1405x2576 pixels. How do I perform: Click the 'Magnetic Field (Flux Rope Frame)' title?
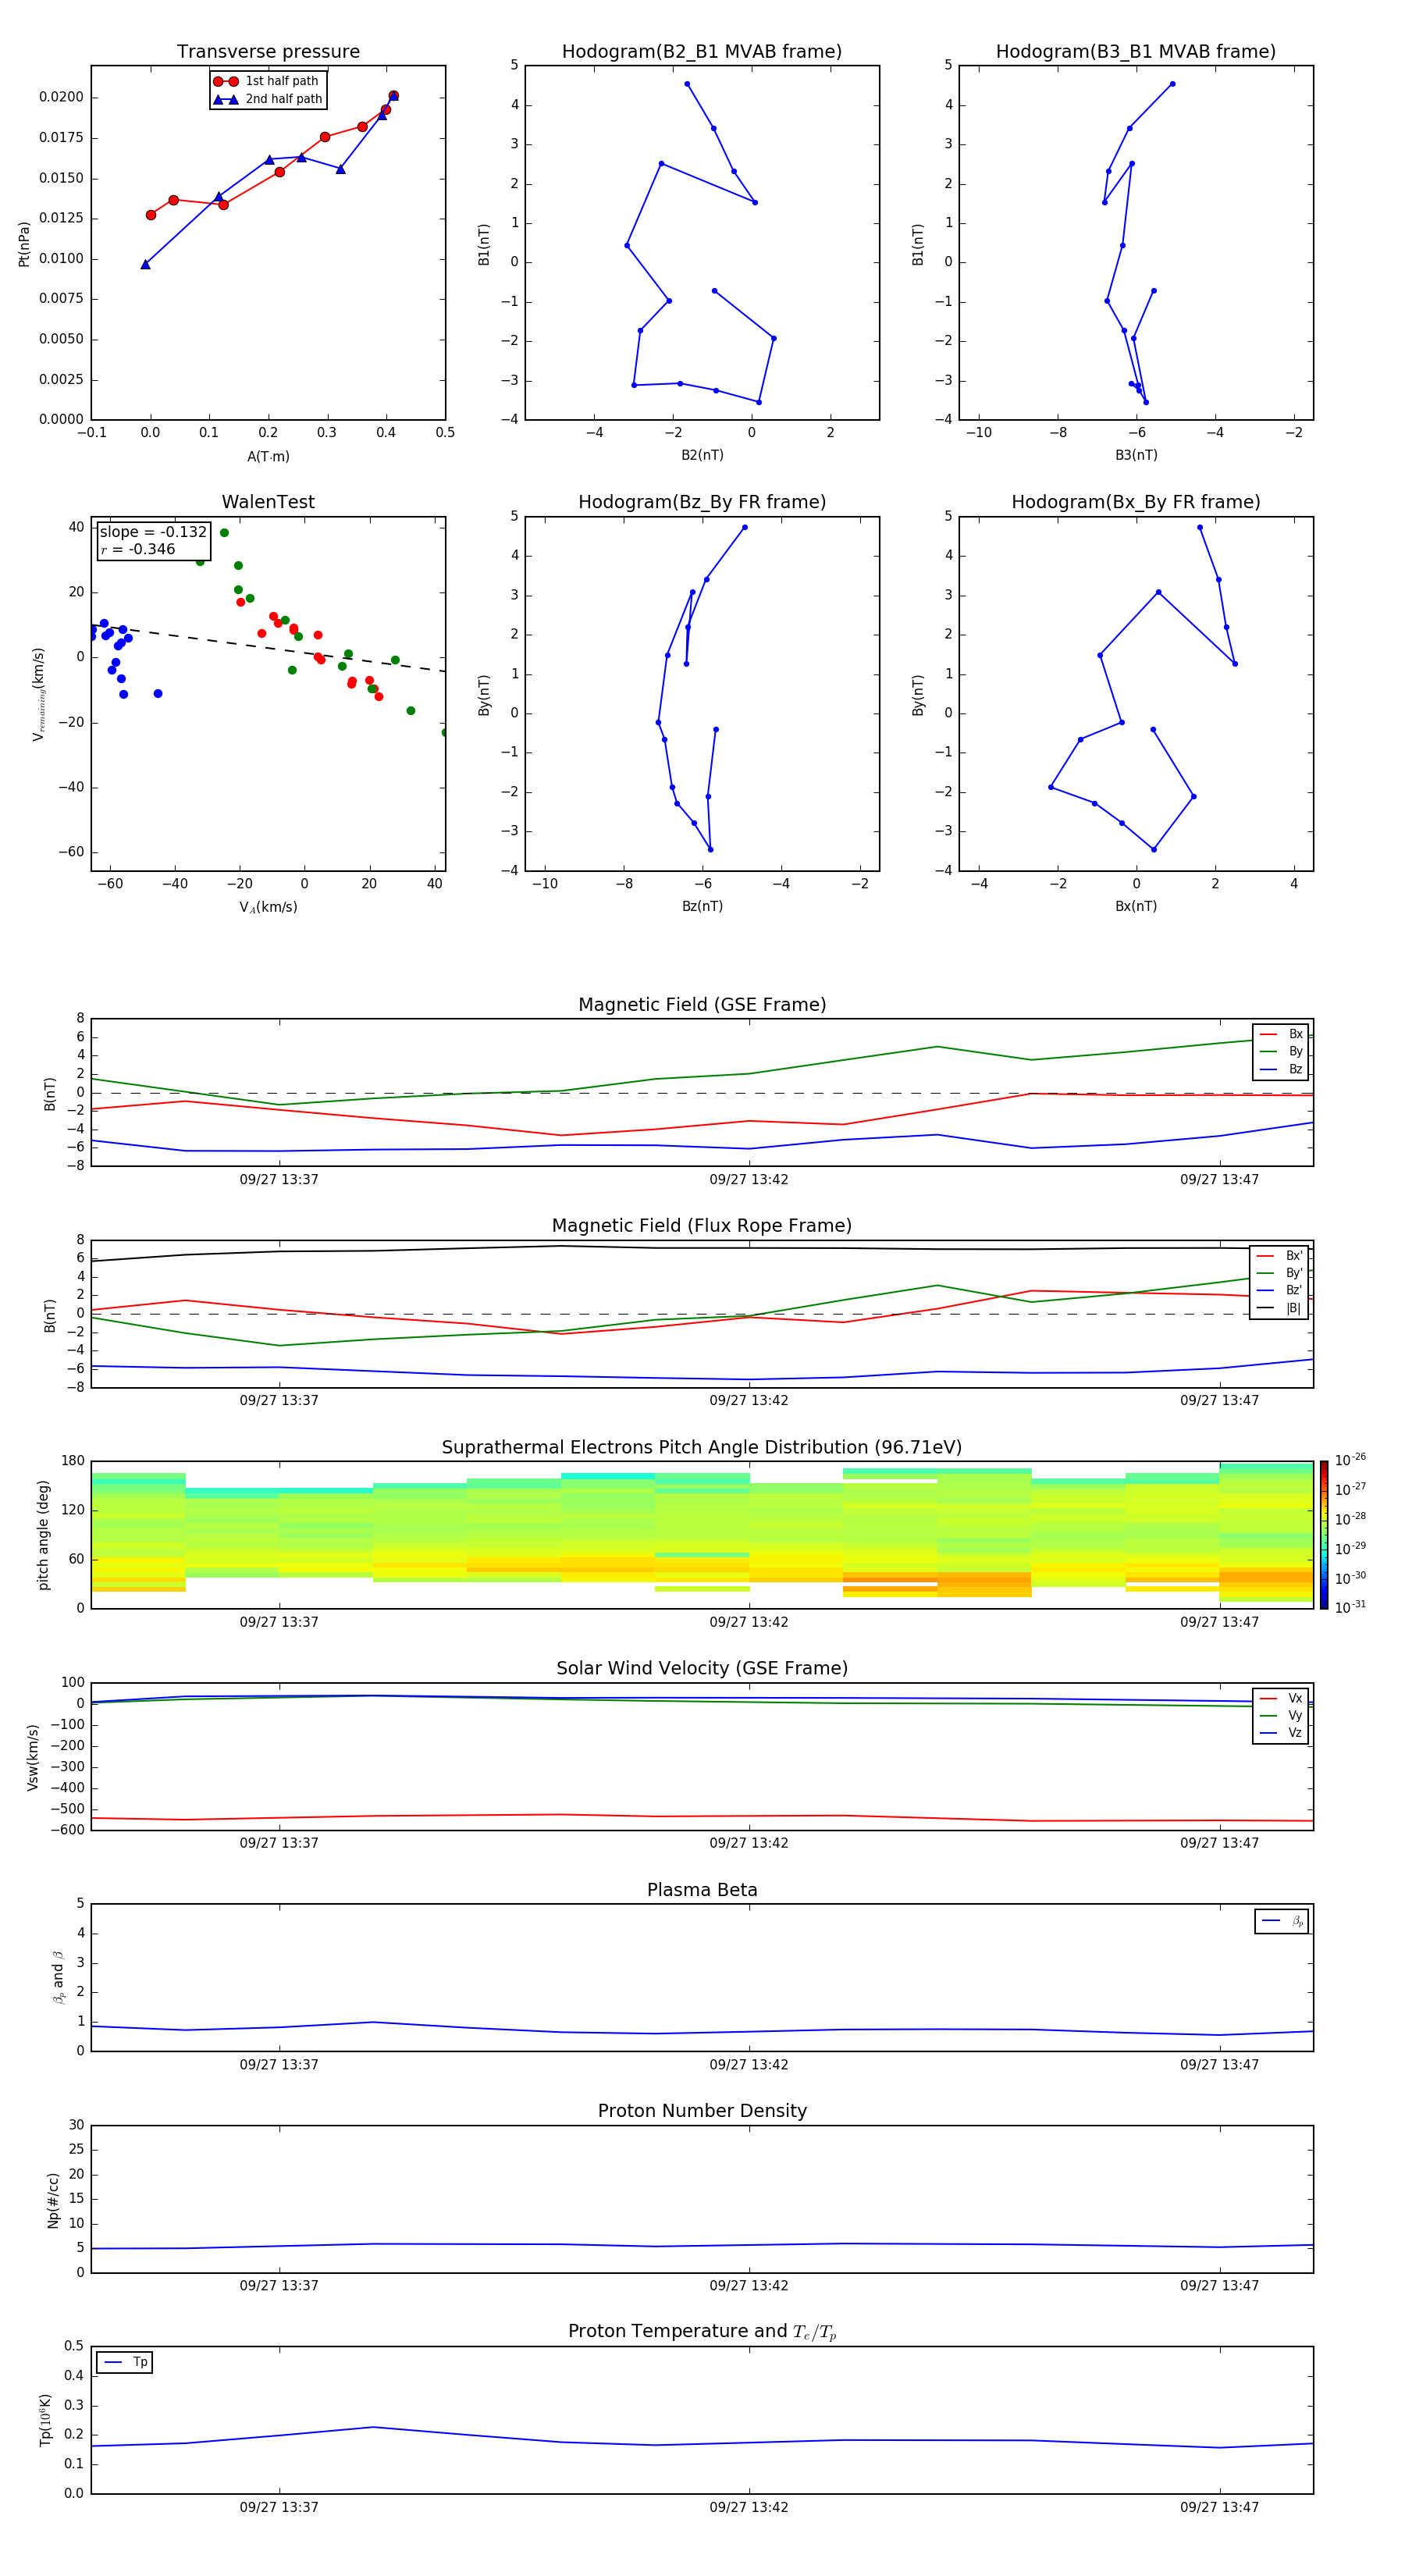pyautogui.click(x=702, y=1225)
